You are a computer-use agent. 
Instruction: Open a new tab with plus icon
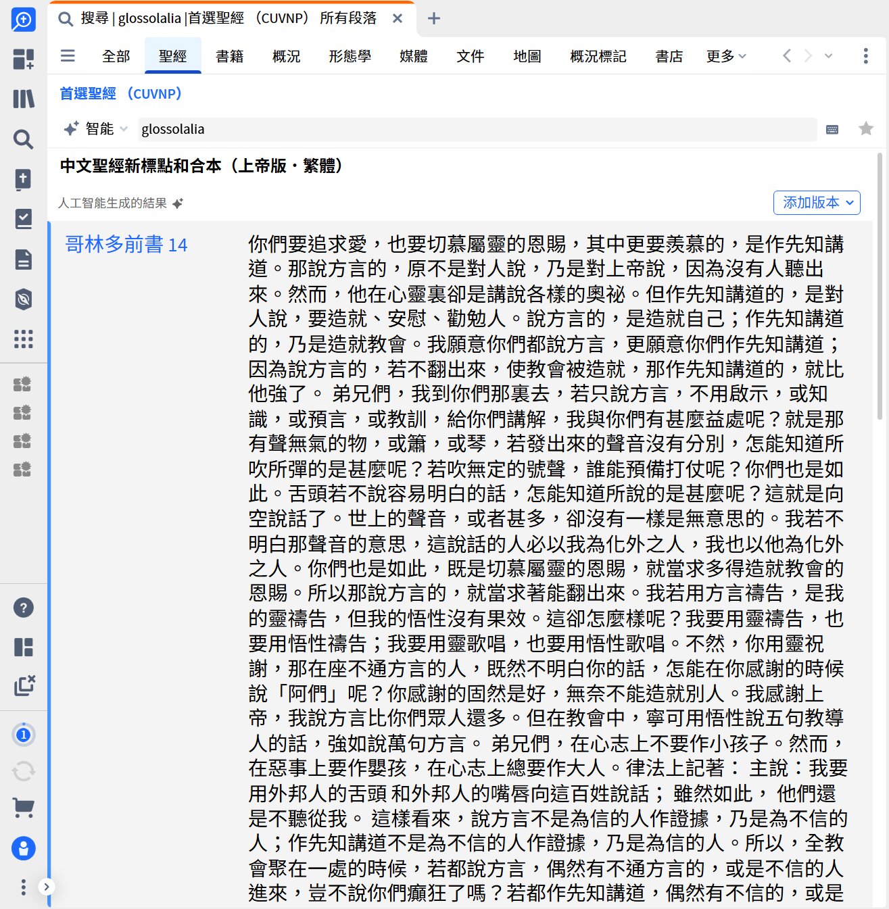pos(434,18)
